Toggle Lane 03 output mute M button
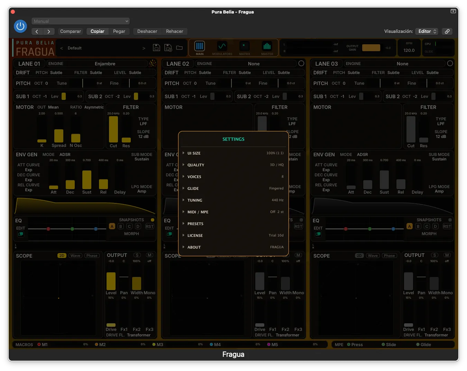The width and height of the screenshot is (467, 371). (x=447, y=255)
